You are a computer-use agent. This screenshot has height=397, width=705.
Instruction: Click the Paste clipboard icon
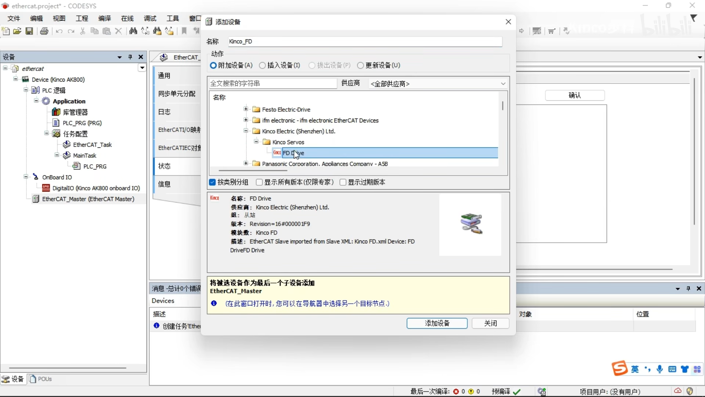click(x=106, y=31)
